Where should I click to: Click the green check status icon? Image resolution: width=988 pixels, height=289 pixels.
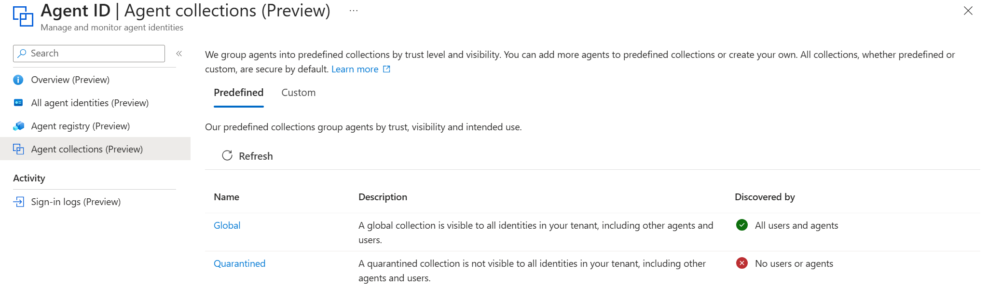pyautogui.click(x=742, y=225)
